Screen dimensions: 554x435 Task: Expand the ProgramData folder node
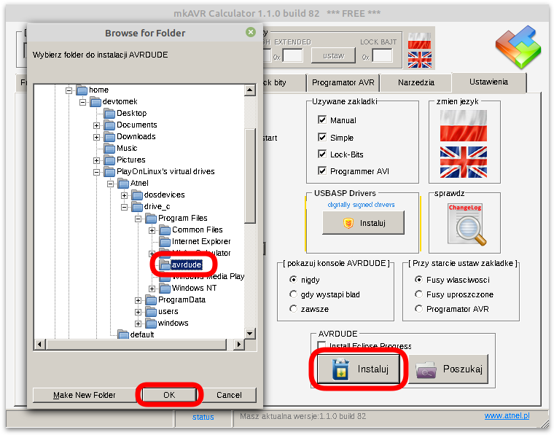click(x=137, y=299)
